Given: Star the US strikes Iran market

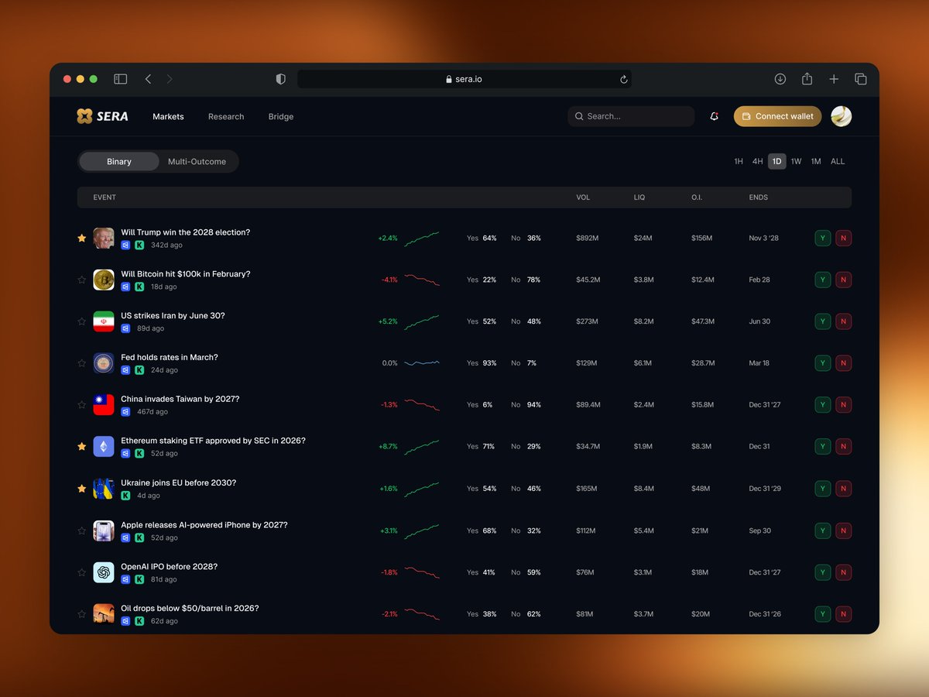Looking at the screenshot, I should pos(81,321).
